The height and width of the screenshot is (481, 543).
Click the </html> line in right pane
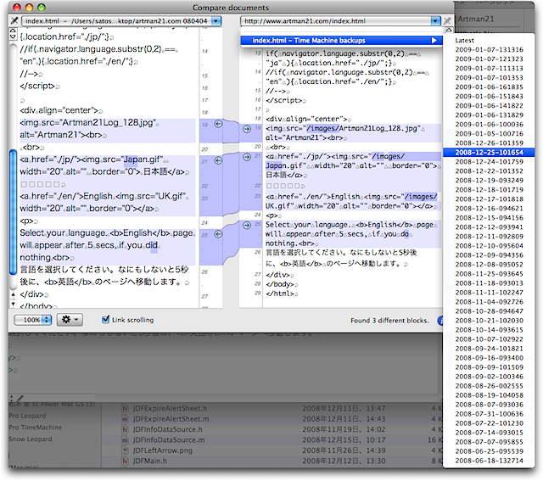[x=282, y=294]
